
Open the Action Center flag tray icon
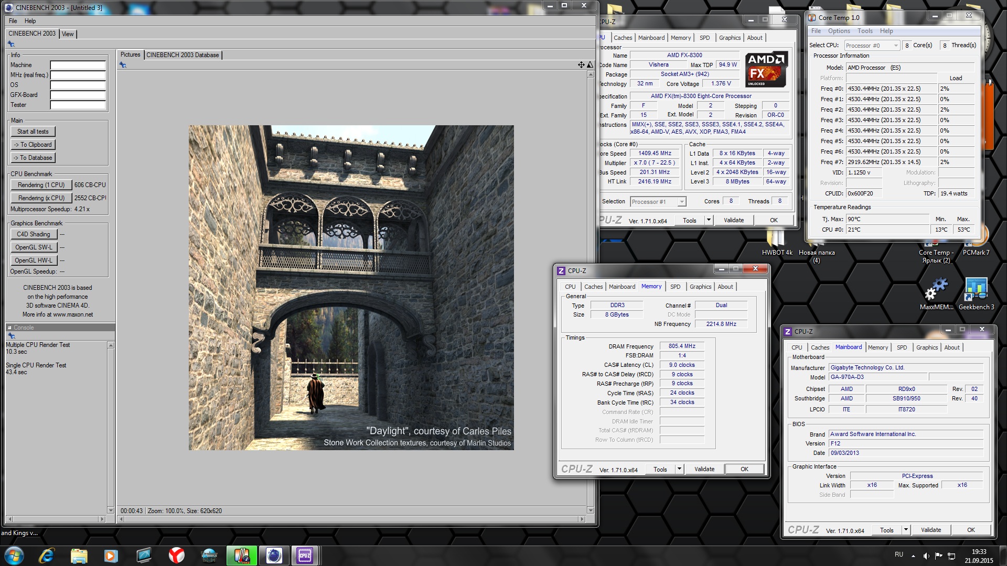click(939, 556)
